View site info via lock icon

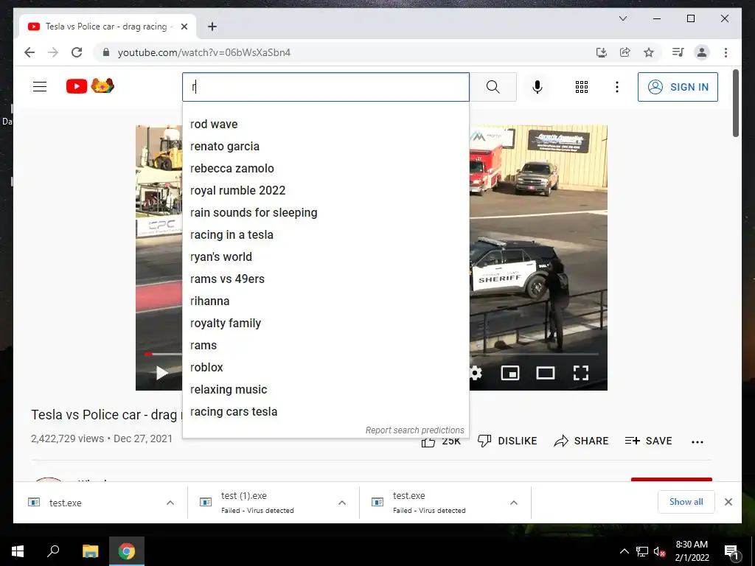point(106,52)
